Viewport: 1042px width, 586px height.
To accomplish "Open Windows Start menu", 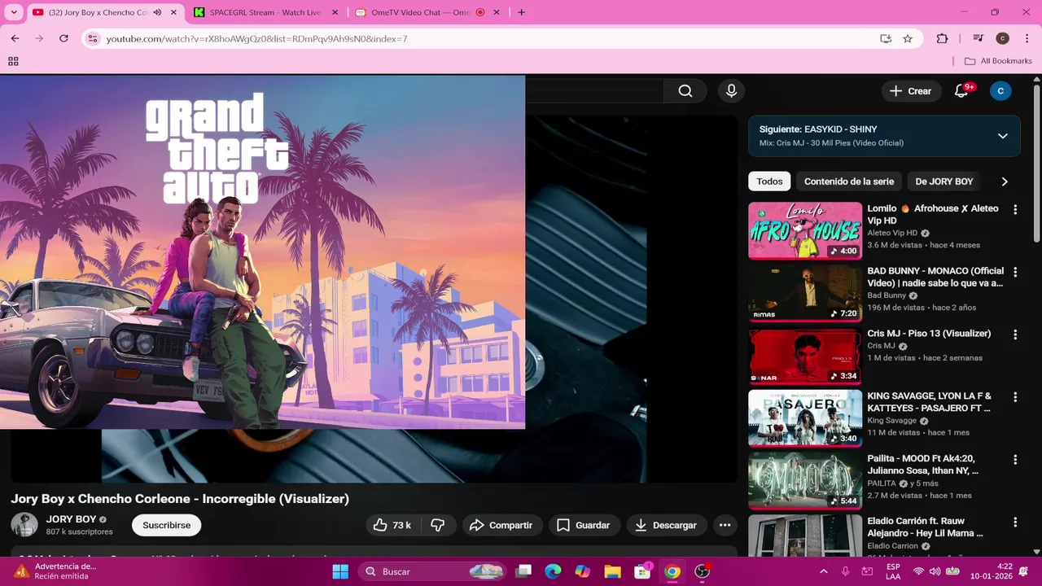I will 340,571.
